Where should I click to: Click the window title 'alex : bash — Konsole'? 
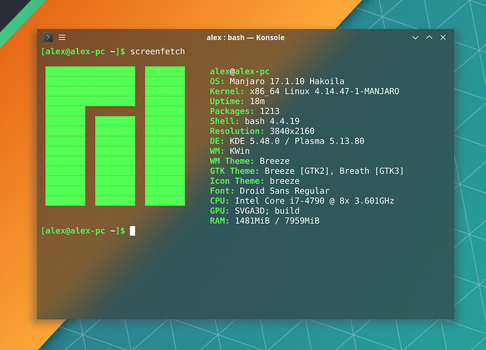coord(245,37)
